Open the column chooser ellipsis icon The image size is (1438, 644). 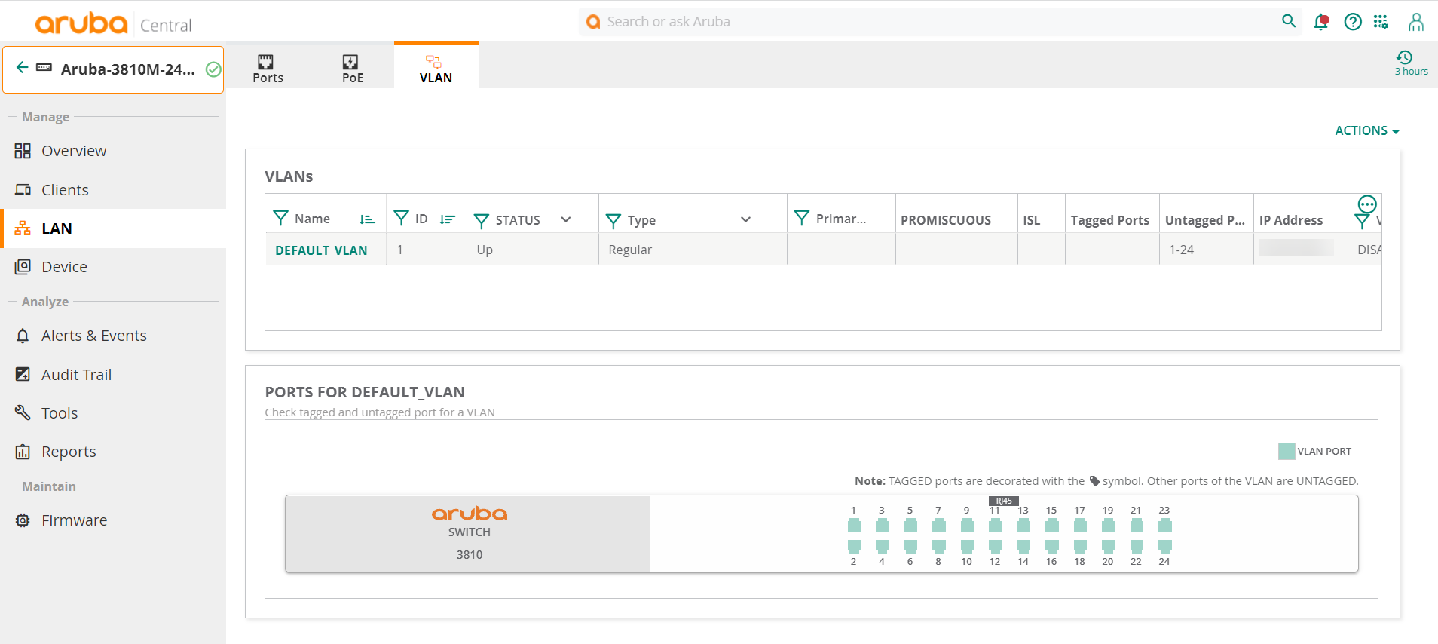tap(1366, 204)
